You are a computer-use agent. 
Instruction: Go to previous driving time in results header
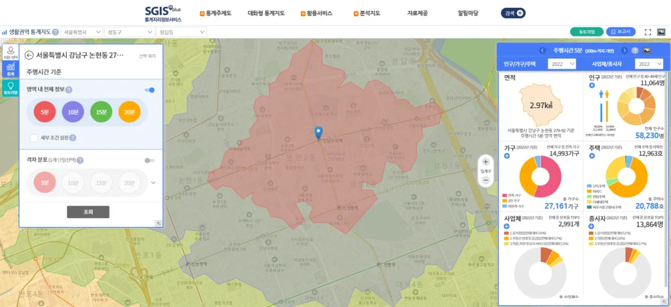(543, 50)
